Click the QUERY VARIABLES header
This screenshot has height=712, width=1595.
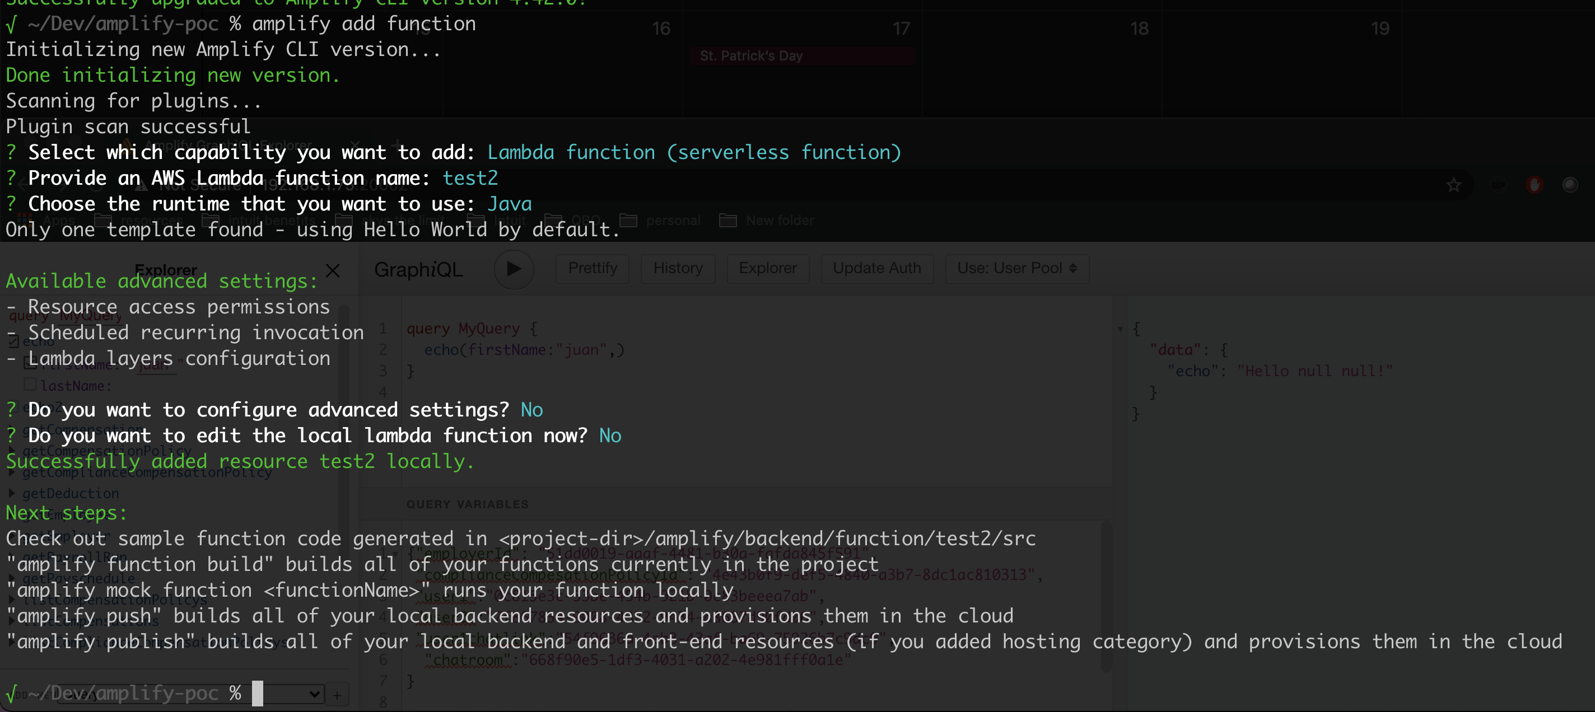467,504
